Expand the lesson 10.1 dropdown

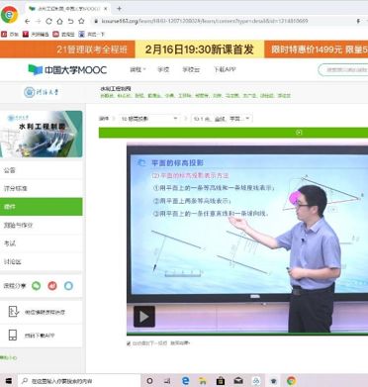pyautogui.click(x=222, y=119)
